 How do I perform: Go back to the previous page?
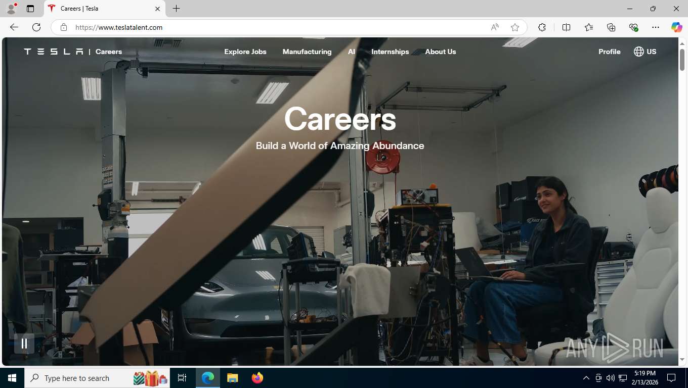pos(14,27)
